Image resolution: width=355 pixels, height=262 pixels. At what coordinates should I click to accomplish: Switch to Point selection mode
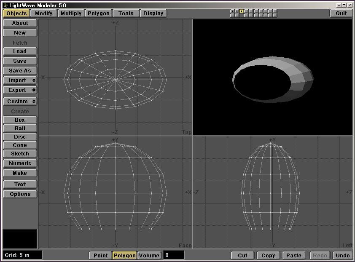pos(100,256)
